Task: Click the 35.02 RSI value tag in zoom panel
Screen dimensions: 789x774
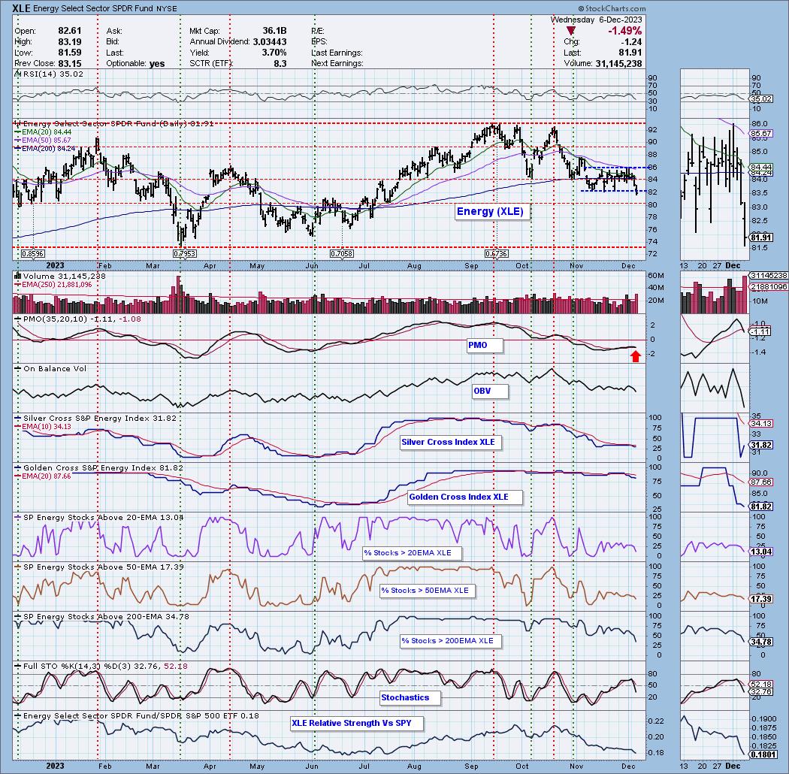Action: tap(760, 99)
